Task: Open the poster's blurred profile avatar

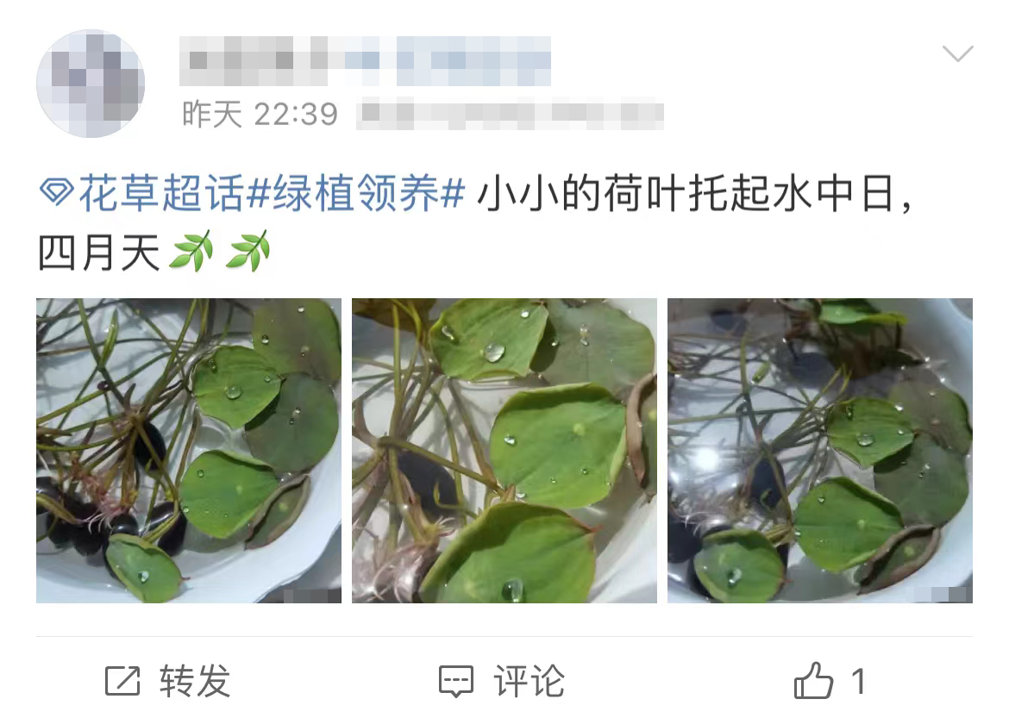Action: pyautogui.click(x=90, y=83)
